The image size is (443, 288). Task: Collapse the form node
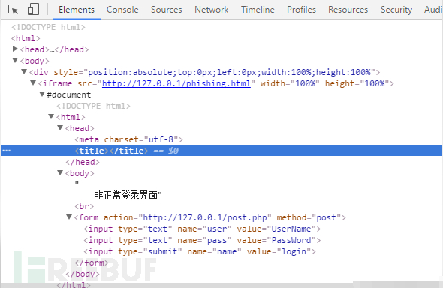pyautogui.click(x=69, y=217)
